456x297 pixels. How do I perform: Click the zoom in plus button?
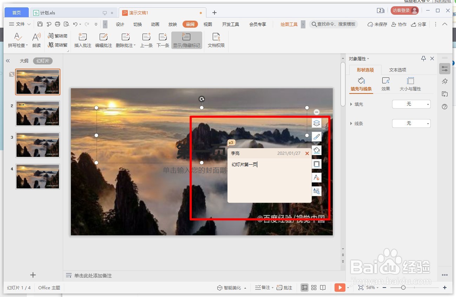445,288
